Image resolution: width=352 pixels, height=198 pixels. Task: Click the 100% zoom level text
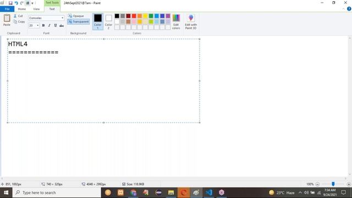(310, 184)
